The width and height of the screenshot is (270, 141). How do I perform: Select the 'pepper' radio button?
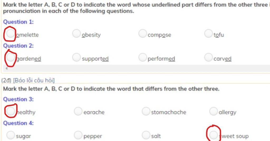(78, 135)
